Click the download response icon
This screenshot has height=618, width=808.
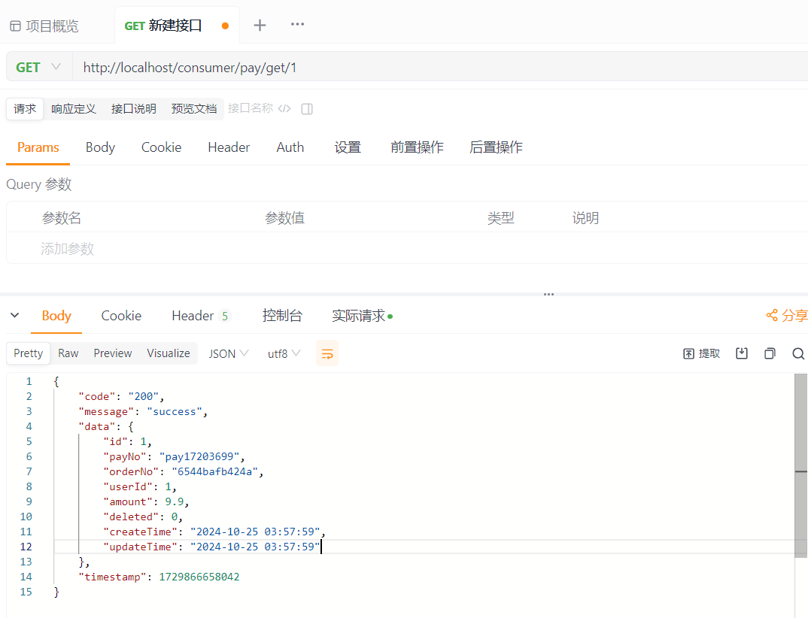[742, 353]
